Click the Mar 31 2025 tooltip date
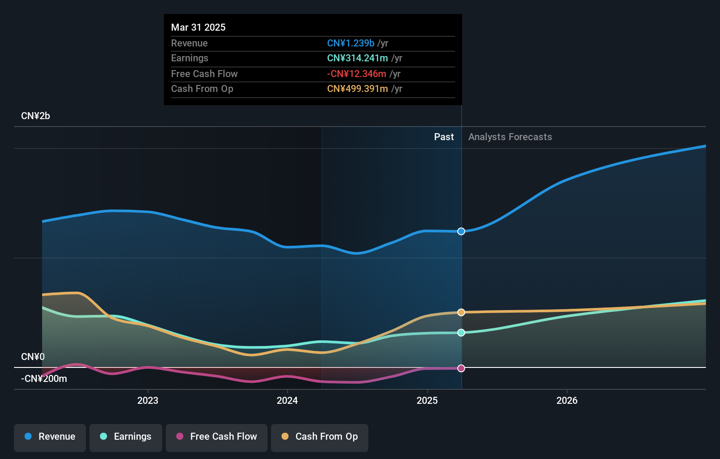Viewport: 720px width, 459px height. pyautogui.click(x=198, y=27)
